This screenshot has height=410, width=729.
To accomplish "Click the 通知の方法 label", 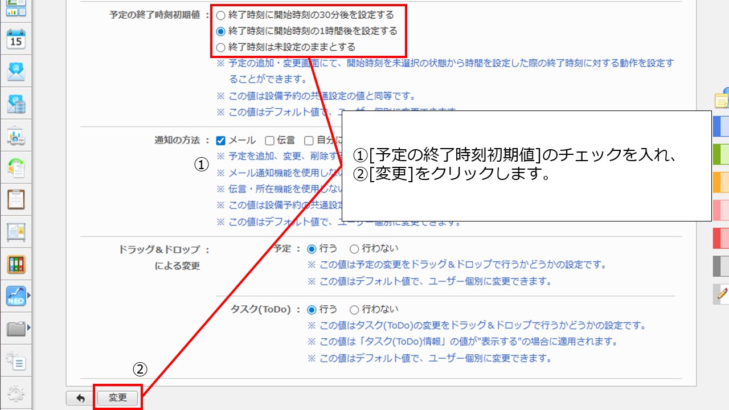I will coord(178,141).
